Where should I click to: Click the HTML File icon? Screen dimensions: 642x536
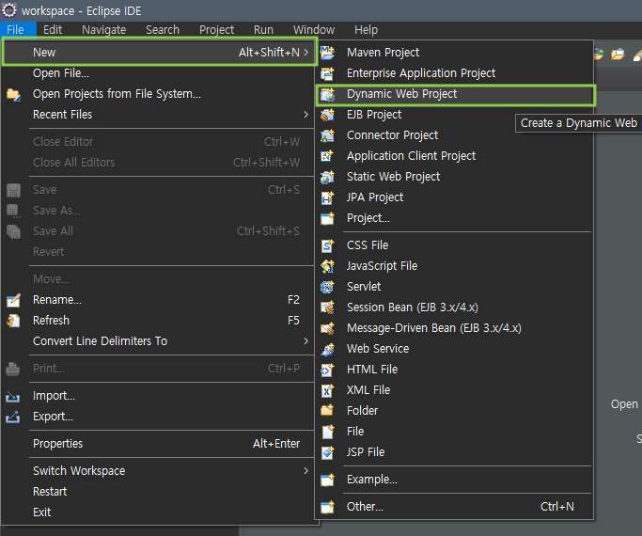point(327,370)
